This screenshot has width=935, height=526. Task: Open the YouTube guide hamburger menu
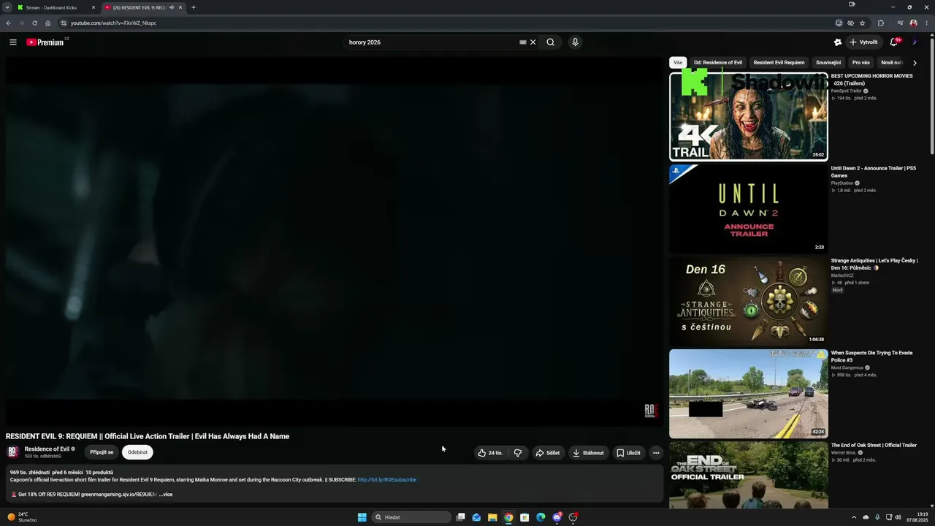tap(13, 42)
